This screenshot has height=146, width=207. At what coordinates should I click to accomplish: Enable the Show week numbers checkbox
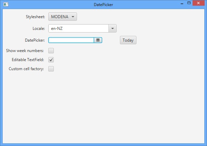click(x=51, y=51)
